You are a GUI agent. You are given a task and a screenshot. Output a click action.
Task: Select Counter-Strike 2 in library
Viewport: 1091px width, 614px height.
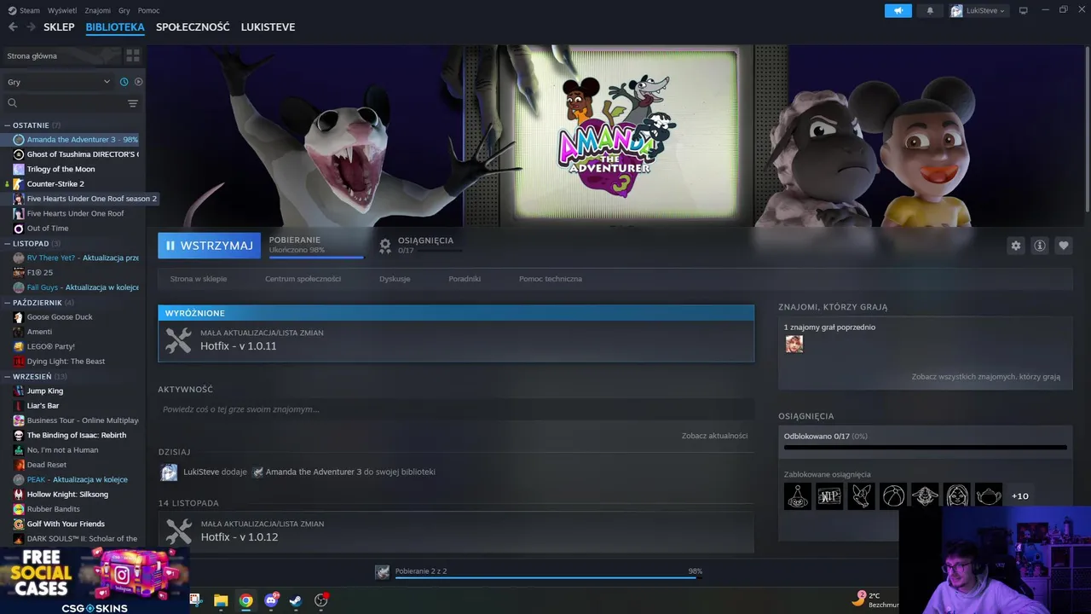tap(55, 183)
